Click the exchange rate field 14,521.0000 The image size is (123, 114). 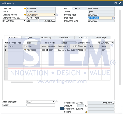[x=47, y=21]
